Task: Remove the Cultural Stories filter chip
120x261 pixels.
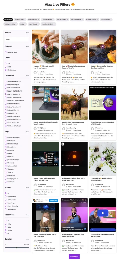Action: (53, 20)
